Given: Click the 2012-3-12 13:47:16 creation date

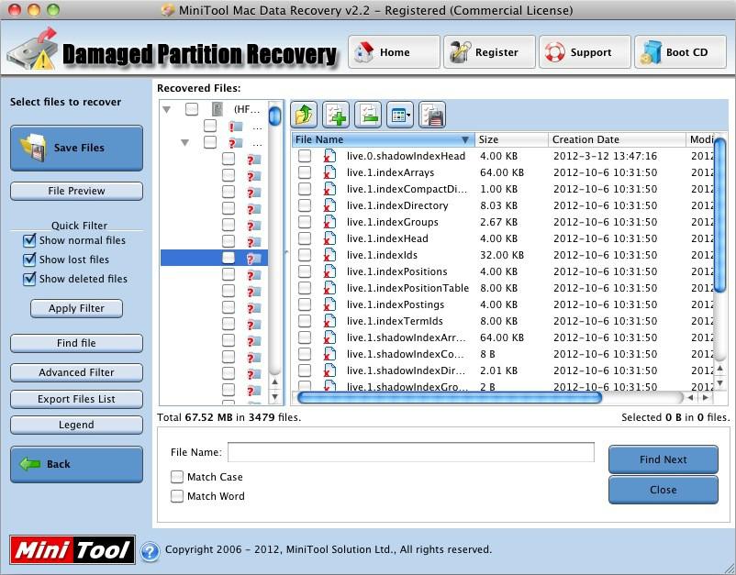Looking at the screenshot, I should point(605,156).
